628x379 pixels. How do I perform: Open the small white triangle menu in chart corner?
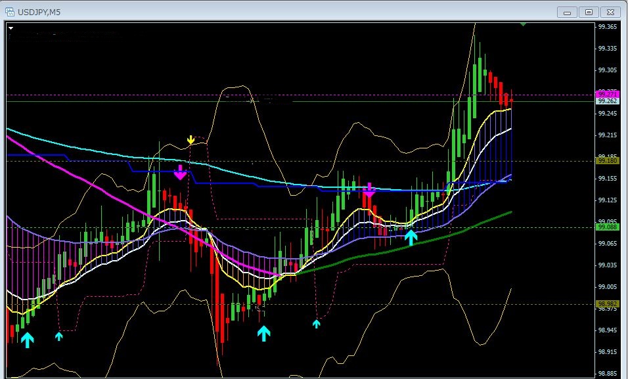click(11, 28)
